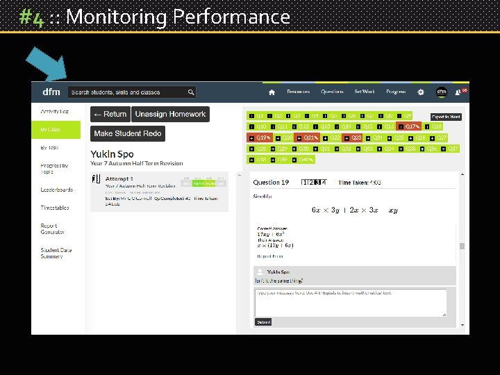500x375 pixels.
Task: Click the pencil icon on Q17
Action: coord(417,126)
